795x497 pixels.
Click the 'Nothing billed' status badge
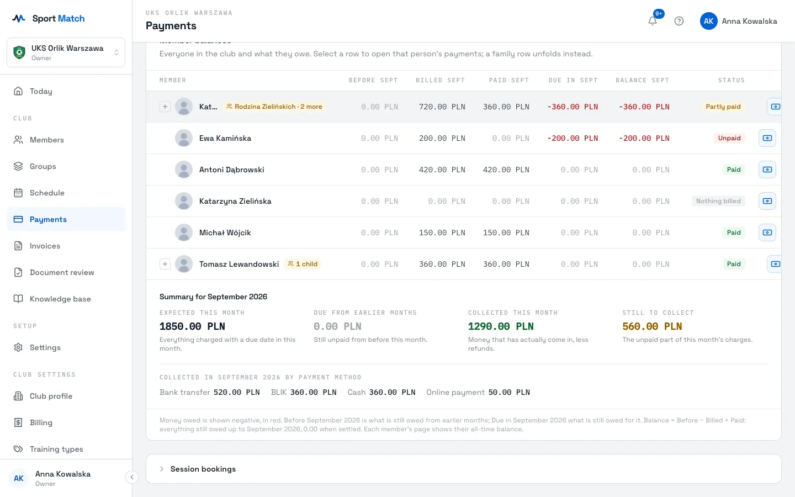coord(718,201)
